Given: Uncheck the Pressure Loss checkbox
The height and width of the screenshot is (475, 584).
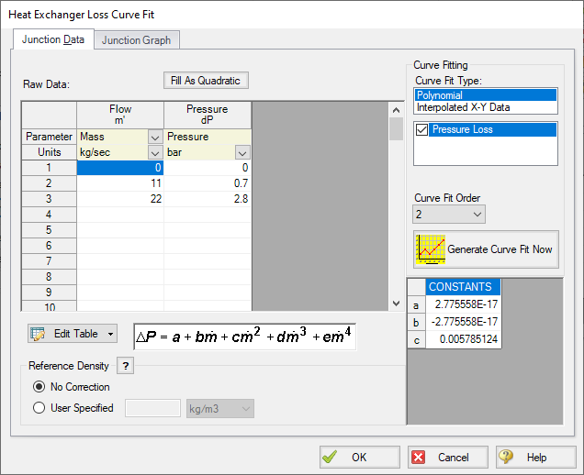Looking at the screenshot, I should (422, 130).
